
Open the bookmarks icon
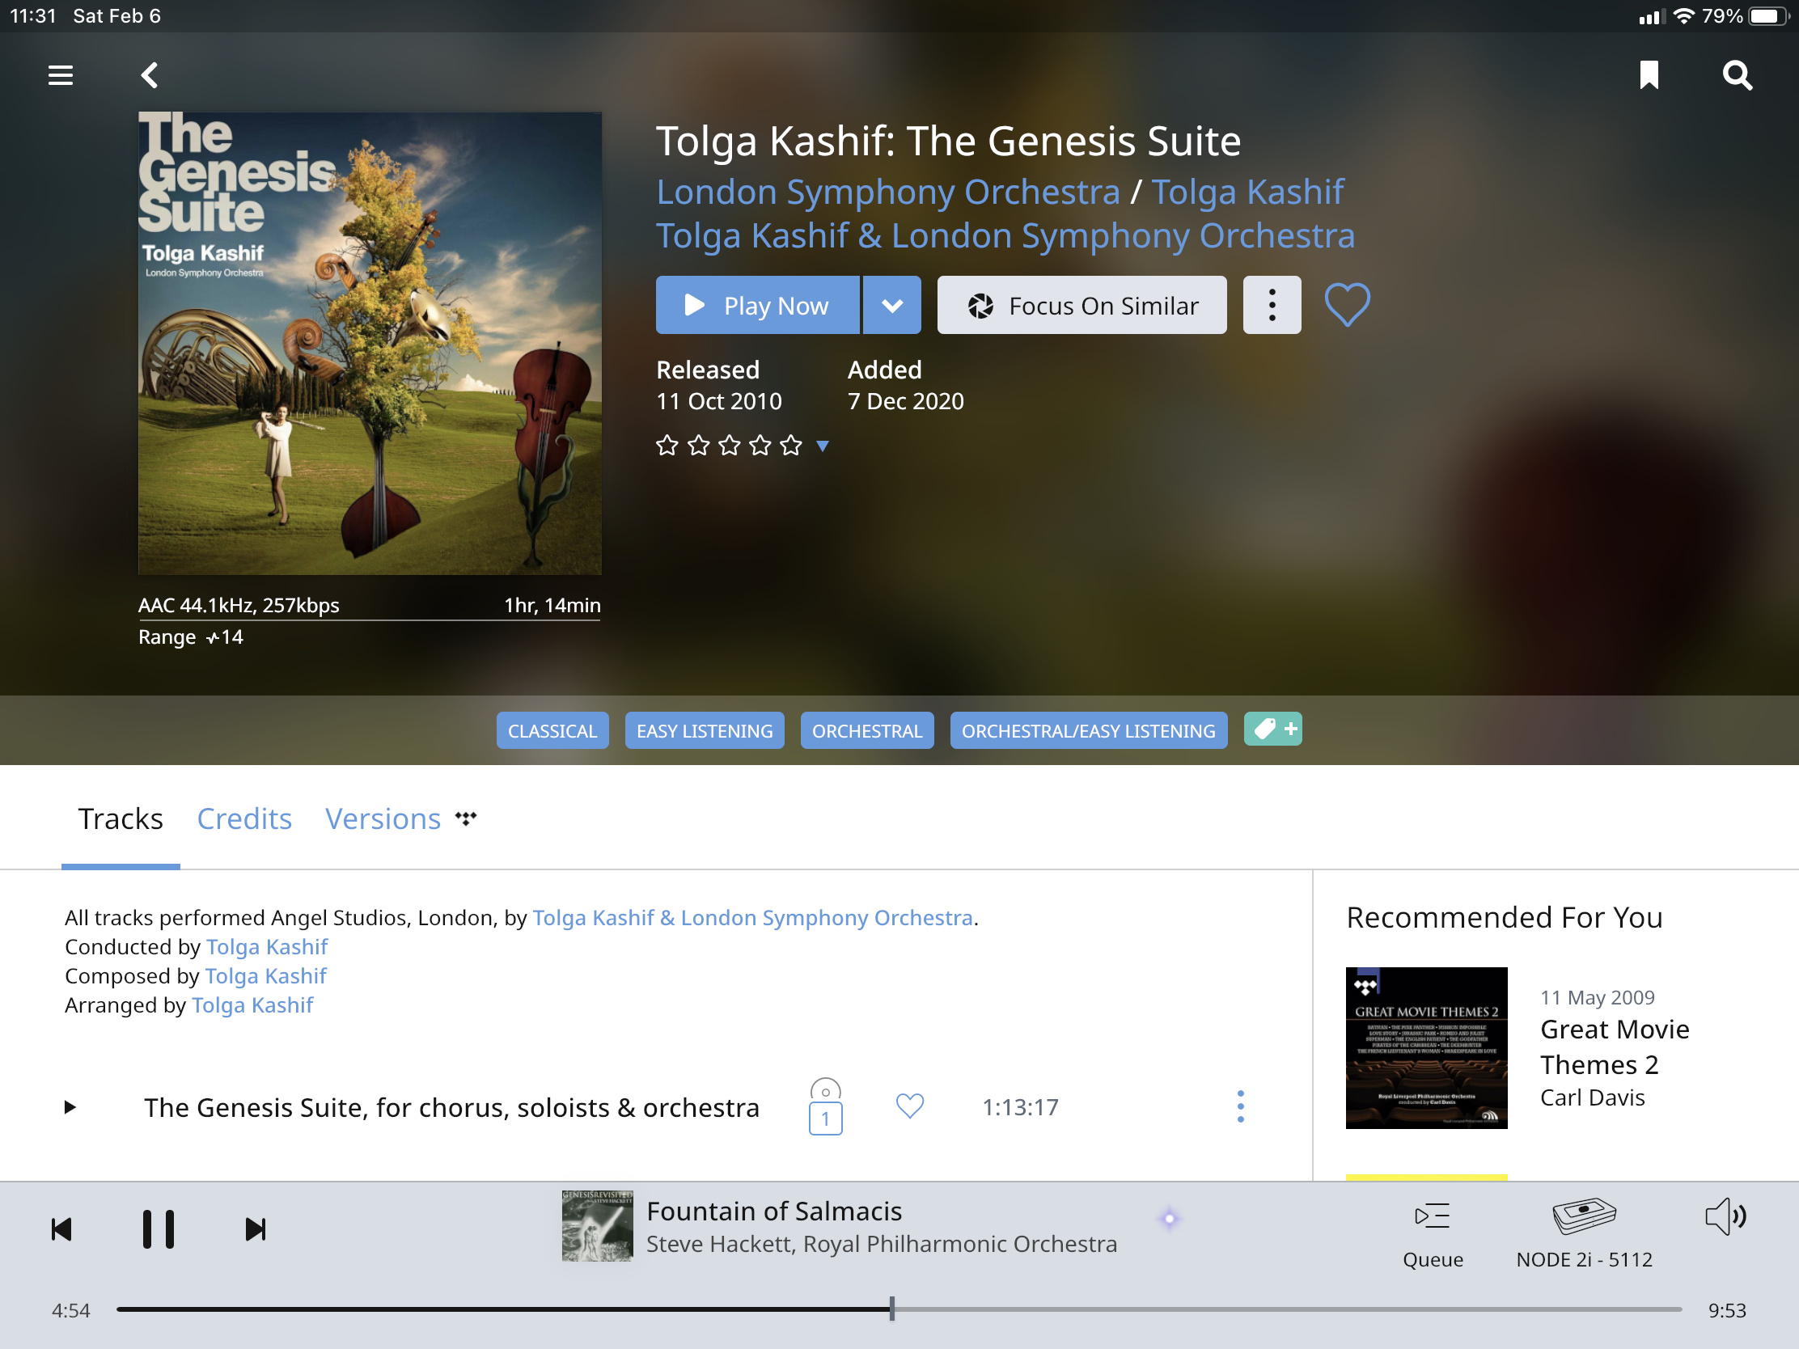[x=1649, y=76]
